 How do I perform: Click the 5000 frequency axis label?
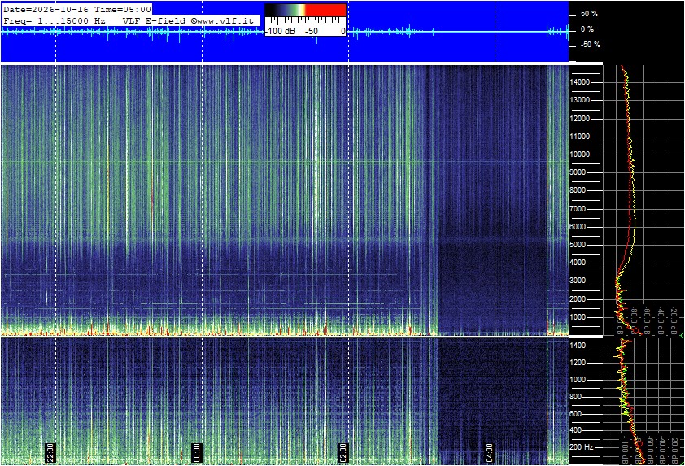tap(578, 245)
